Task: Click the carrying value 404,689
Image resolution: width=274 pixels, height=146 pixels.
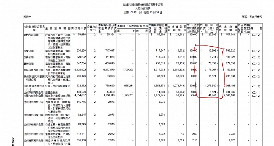Action: pyautogui.click(x=231, y=92)
